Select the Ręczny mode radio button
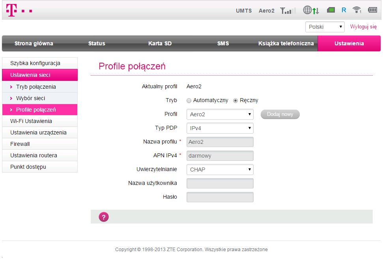Screen dimensions: 383x261 pos(235,101)
